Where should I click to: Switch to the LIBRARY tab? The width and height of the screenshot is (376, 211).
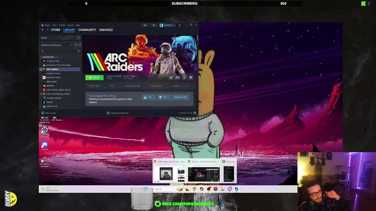[x=69, y=30]
